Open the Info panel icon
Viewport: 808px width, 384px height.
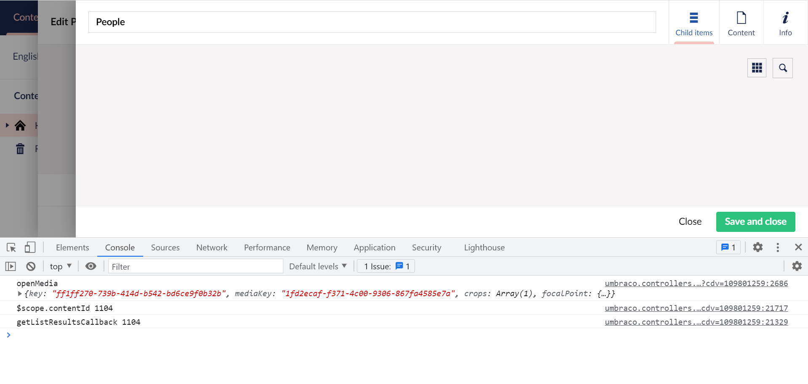coord(785,18)
